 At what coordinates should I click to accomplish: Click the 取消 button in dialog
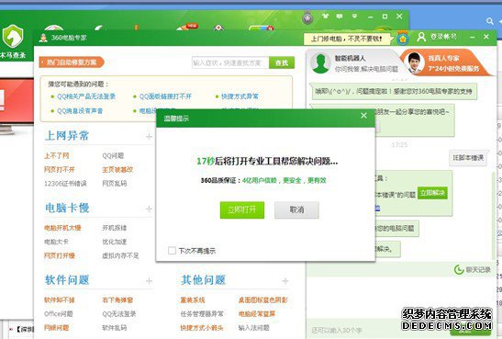(x=296, y=209)
